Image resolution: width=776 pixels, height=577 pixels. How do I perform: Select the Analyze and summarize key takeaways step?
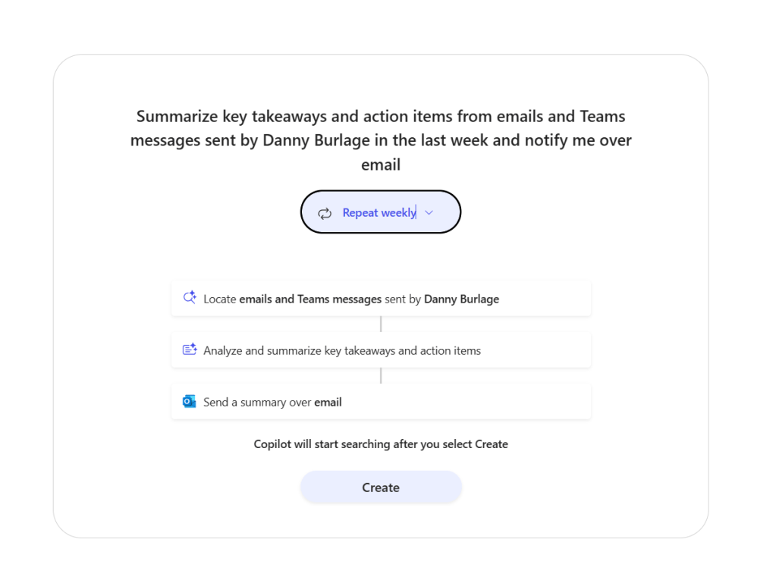tap(381, 350)
